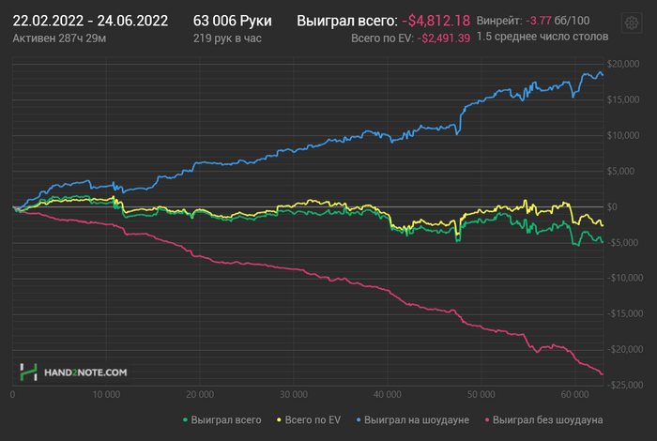Click the '63 006 Руки' hands count
Image resolution: width=657 pixels, height=441 pixels.
click(x=232, y=21)
